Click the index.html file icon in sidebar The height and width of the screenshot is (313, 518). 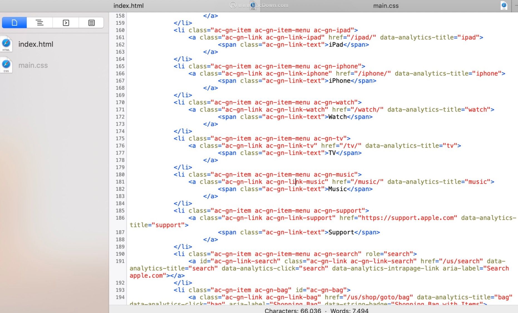[x=6, y=44]
